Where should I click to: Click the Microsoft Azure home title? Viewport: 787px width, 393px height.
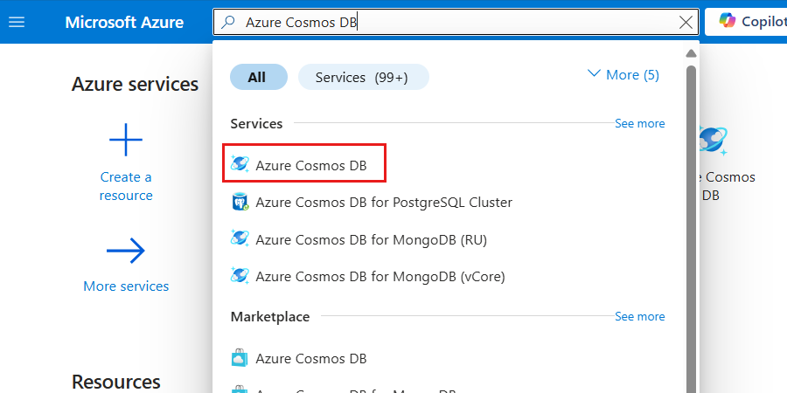pos(124,22)
